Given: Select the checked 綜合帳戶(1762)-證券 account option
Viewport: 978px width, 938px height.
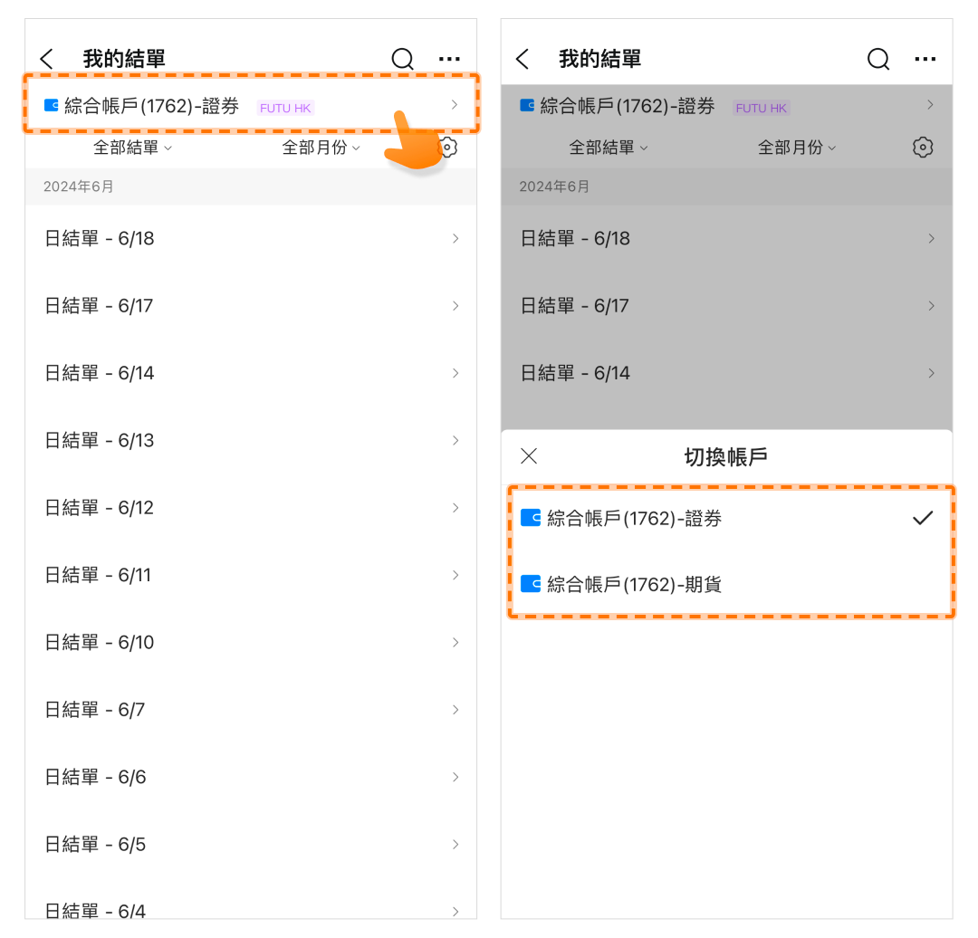Looking at the screenshot, I should [x=634, y=519].
